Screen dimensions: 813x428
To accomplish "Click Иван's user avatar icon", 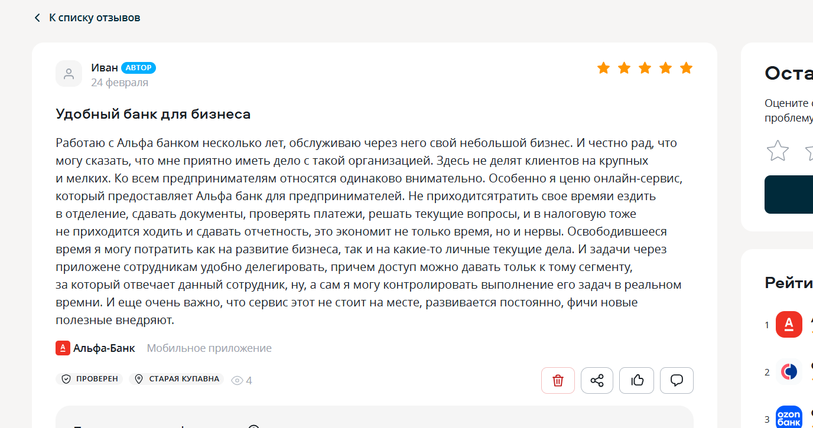I will (x=69, y=74).
